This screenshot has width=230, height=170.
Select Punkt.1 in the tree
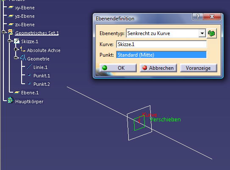pos(42,76)
